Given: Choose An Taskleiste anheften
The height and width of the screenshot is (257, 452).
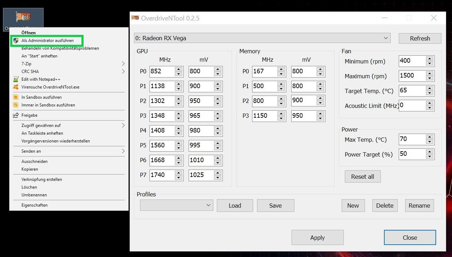Looking at the screenshot, I should (68, 133).
